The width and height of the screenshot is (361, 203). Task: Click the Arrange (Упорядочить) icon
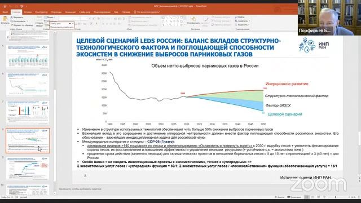click(x=193, y=19)
